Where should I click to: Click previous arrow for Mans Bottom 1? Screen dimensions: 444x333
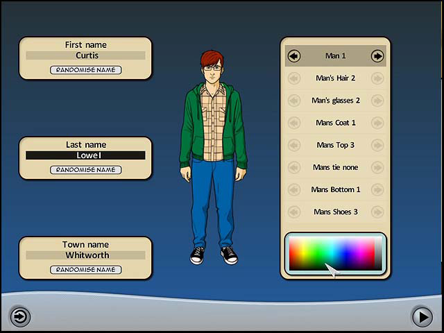[294, 189]
